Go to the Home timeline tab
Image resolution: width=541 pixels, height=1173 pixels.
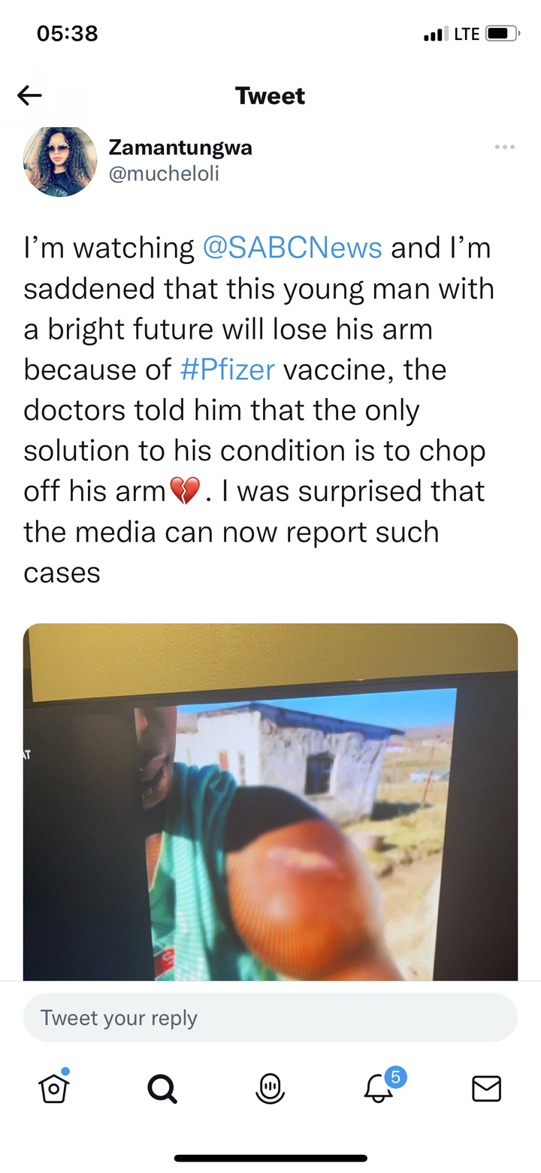tap(54, 1088)
